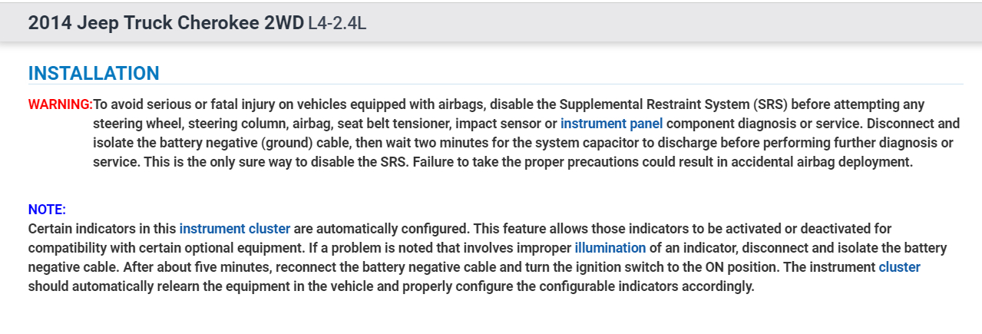This screenshot has width=982, height=334.
Task: Click the "2014 Jeep Truck Cherokee 2WD" title
Action: coord(166,22)
